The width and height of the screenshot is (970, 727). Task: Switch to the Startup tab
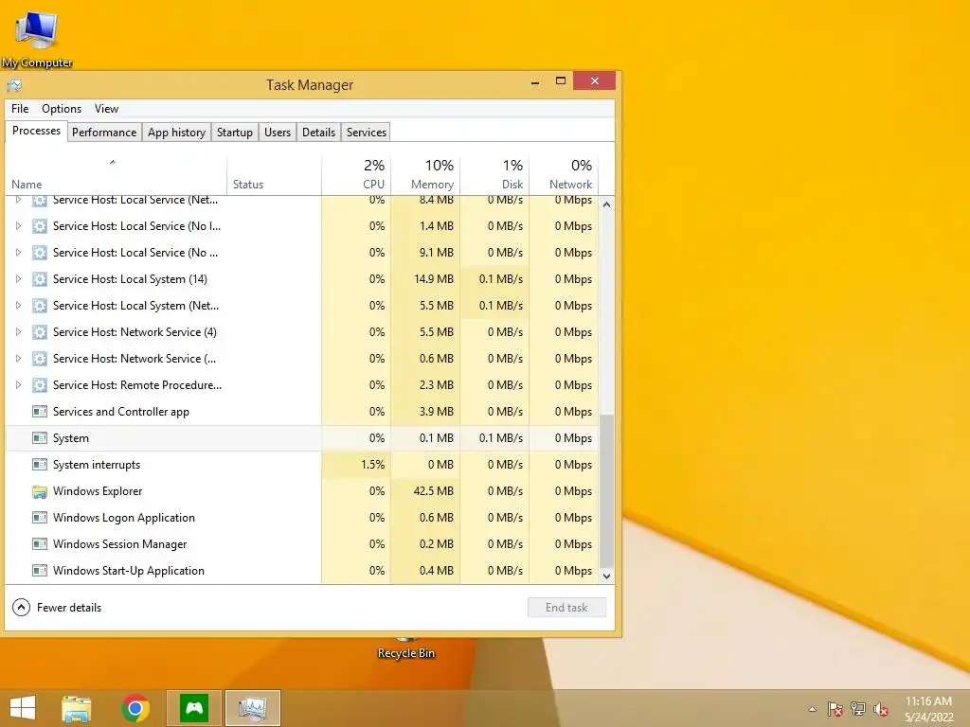click(235, 133)
